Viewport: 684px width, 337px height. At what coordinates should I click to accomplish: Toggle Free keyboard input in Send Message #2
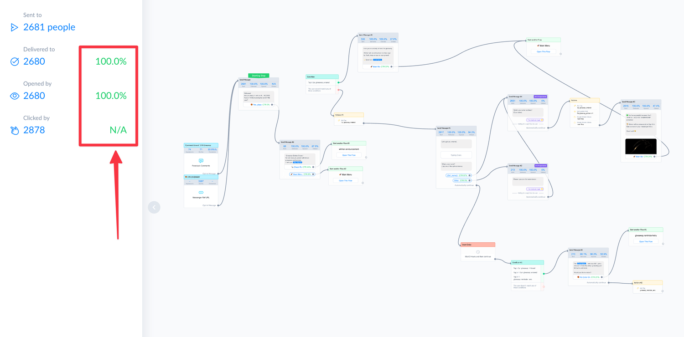(x=535, y=189)
